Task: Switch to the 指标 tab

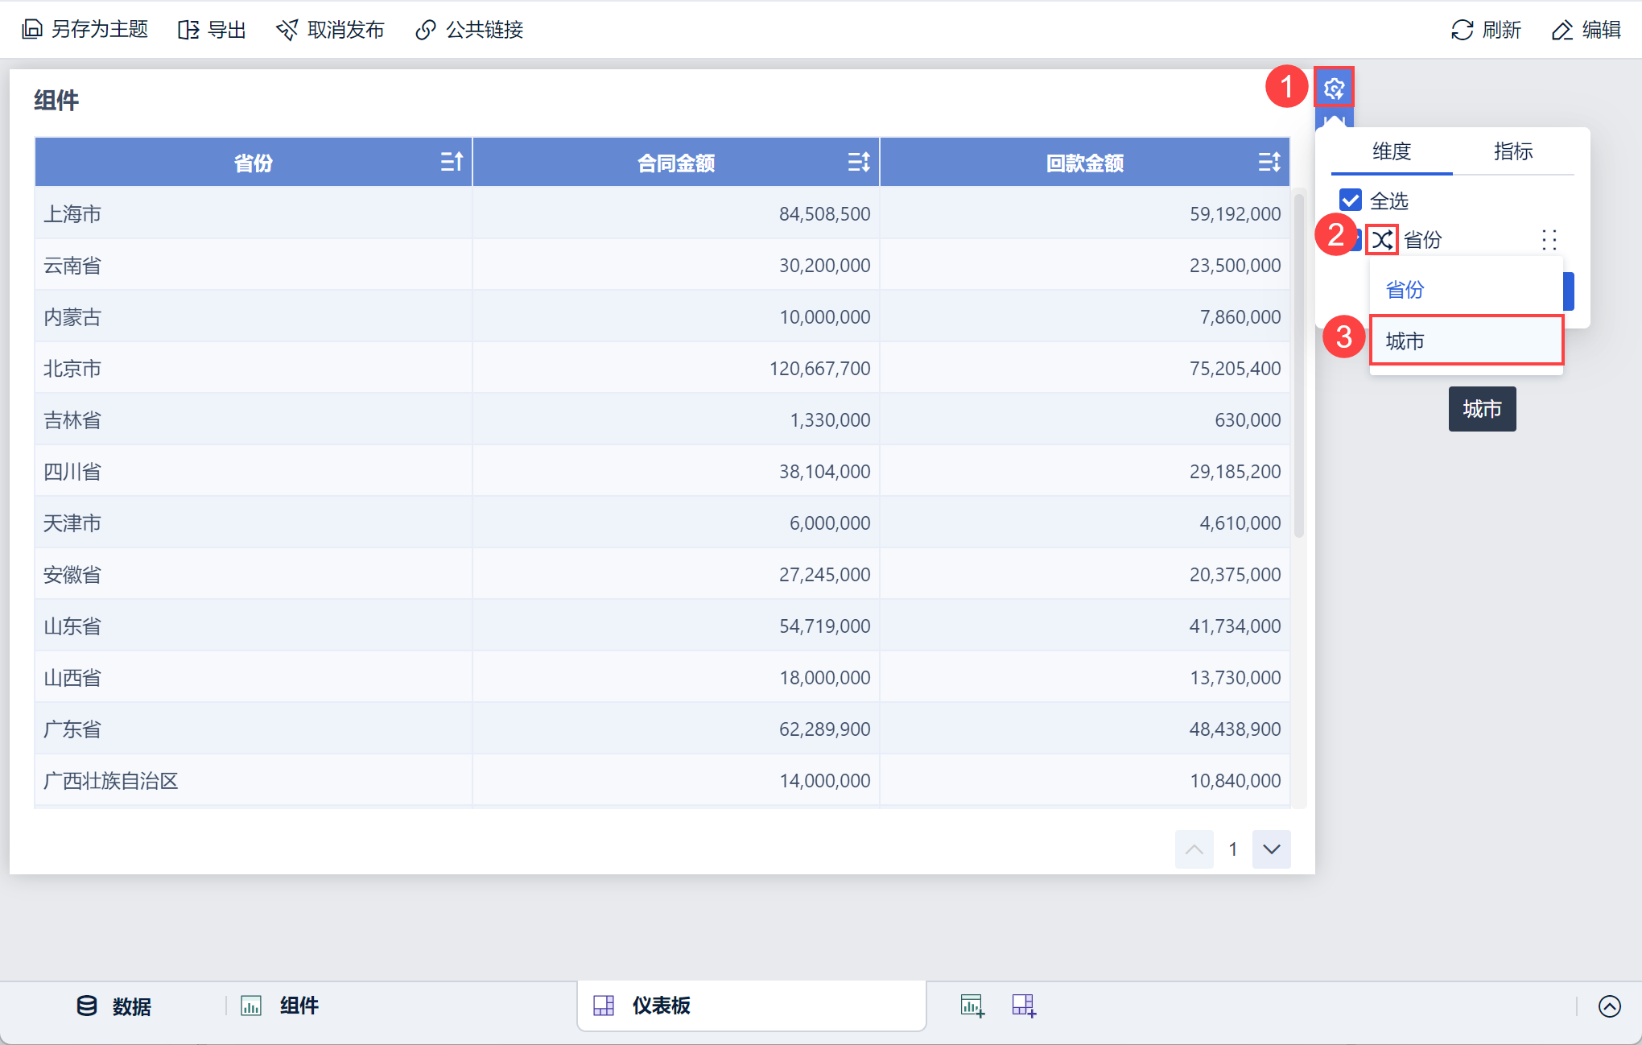Action: click(x=1512, y=151)
